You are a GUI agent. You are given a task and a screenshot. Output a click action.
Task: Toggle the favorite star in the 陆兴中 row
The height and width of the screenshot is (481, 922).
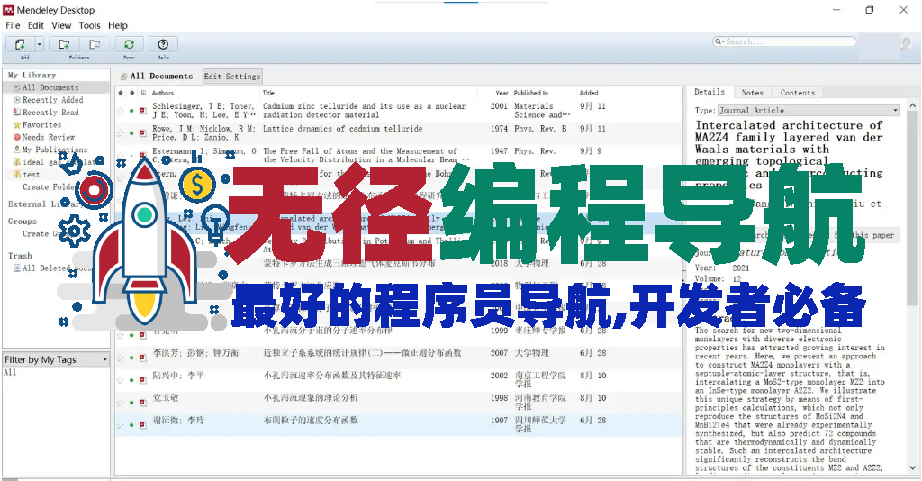click(x=121, y=380)
